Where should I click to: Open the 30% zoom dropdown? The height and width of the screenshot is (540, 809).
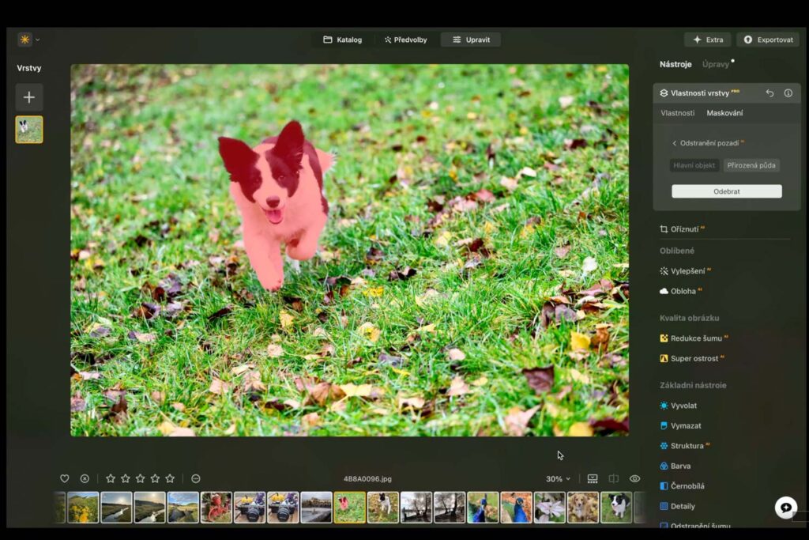click(x=556, y=478)
